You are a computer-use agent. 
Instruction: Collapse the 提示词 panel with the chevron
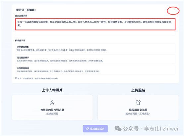point(174,10)
